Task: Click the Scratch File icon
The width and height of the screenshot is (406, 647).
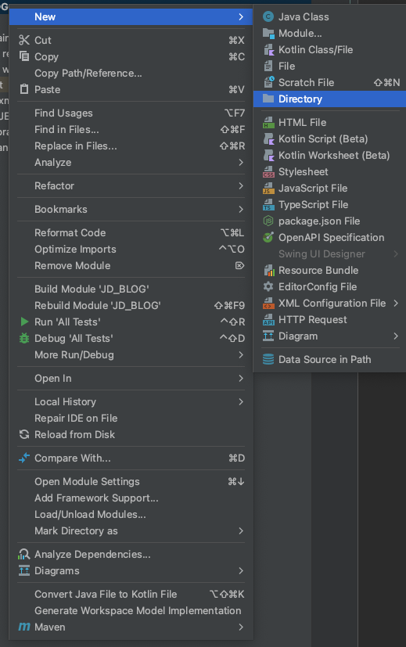Action: (268, 82)
